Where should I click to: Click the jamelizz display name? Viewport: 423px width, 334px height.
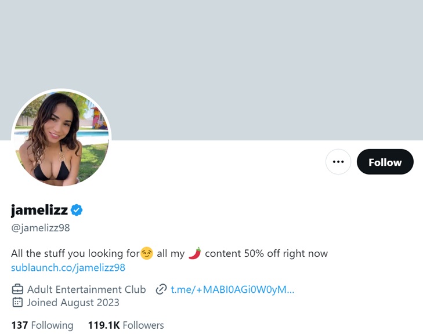point(39,210)
